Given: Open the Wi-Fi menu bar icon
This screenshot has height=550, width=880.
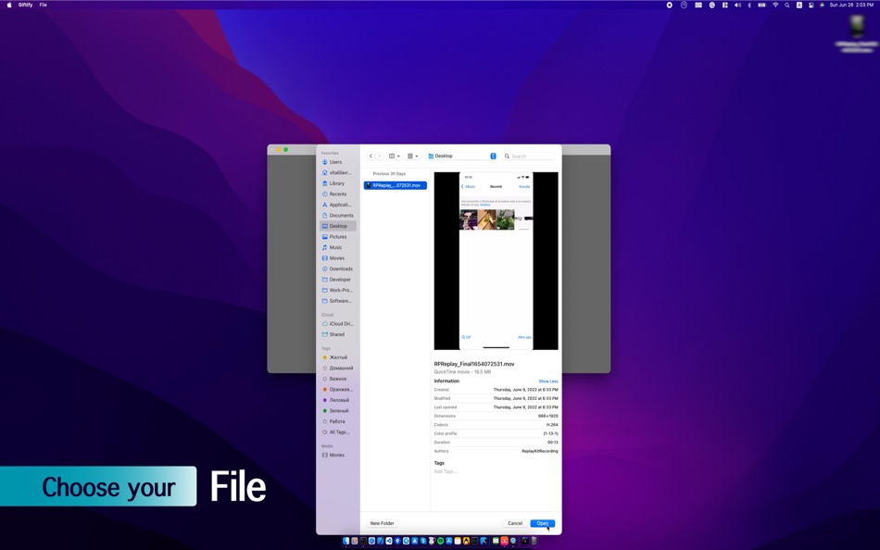Looking at the screenshot, I should [775, 5].
